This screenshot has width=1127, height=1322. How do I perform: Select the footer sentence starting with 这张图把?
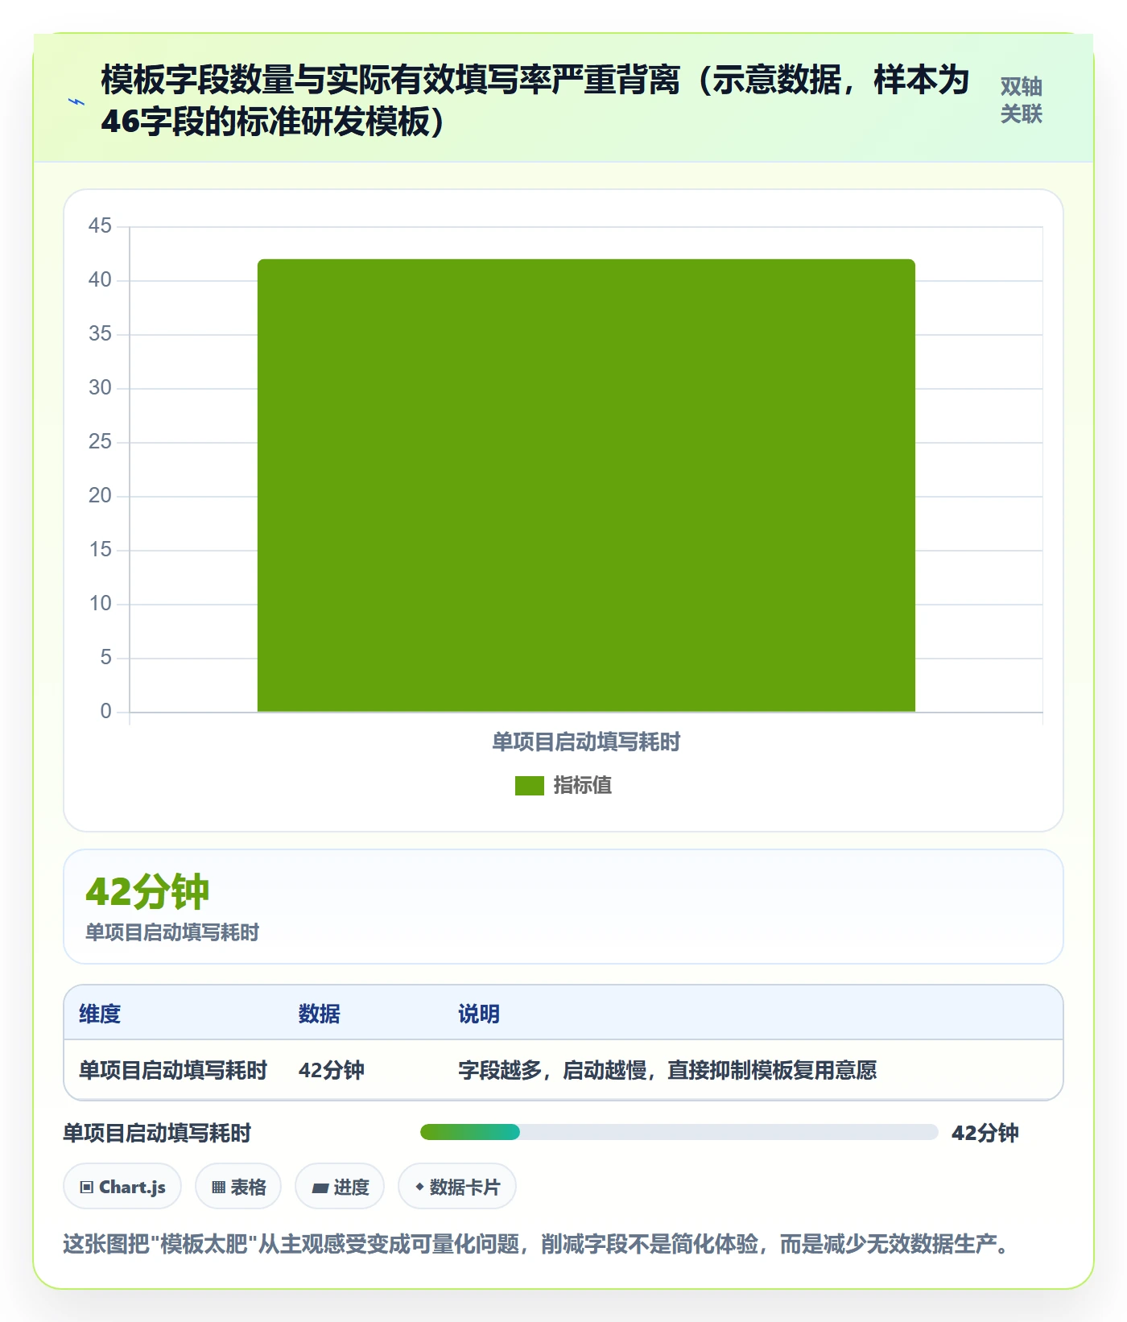tap(535, 1244)
